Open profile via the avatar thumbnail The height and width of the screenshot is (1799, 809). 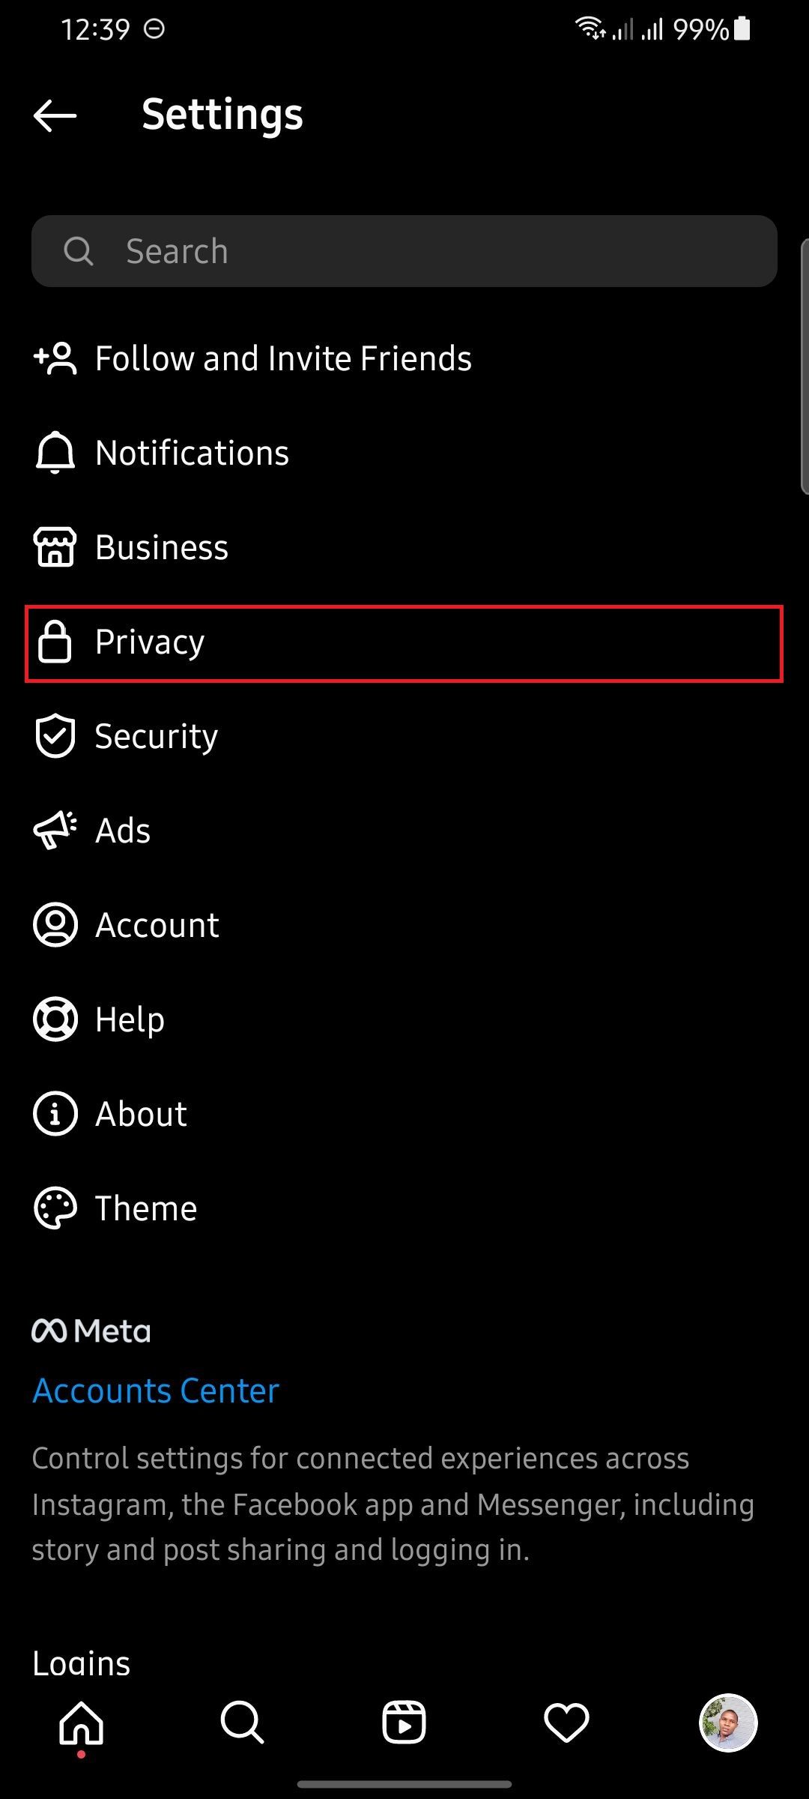click(x=727, y=1723)
